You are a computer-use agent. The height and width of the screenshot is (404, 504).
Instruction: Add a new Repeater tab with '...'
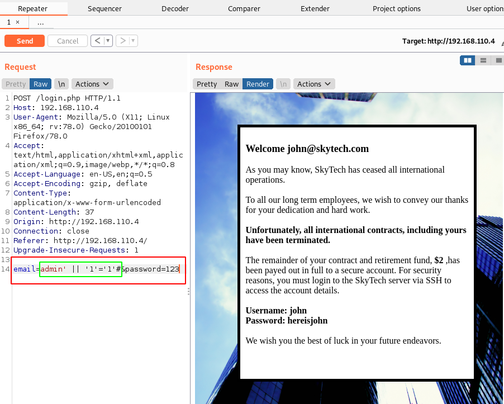[x=41, y=22]
